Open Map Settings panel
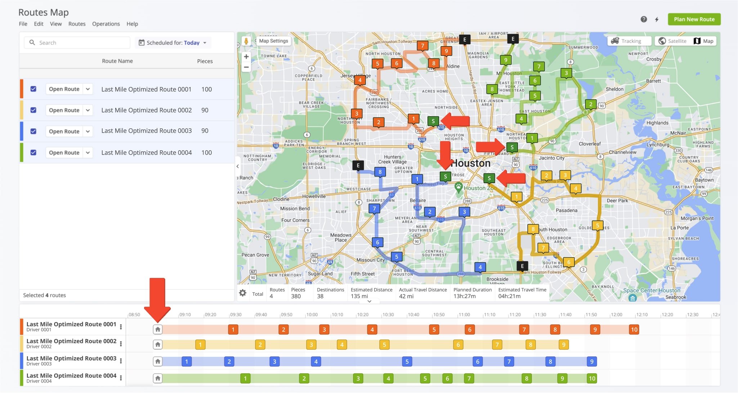The width and height of the screenshot is (738, 393). pos(272,41)
